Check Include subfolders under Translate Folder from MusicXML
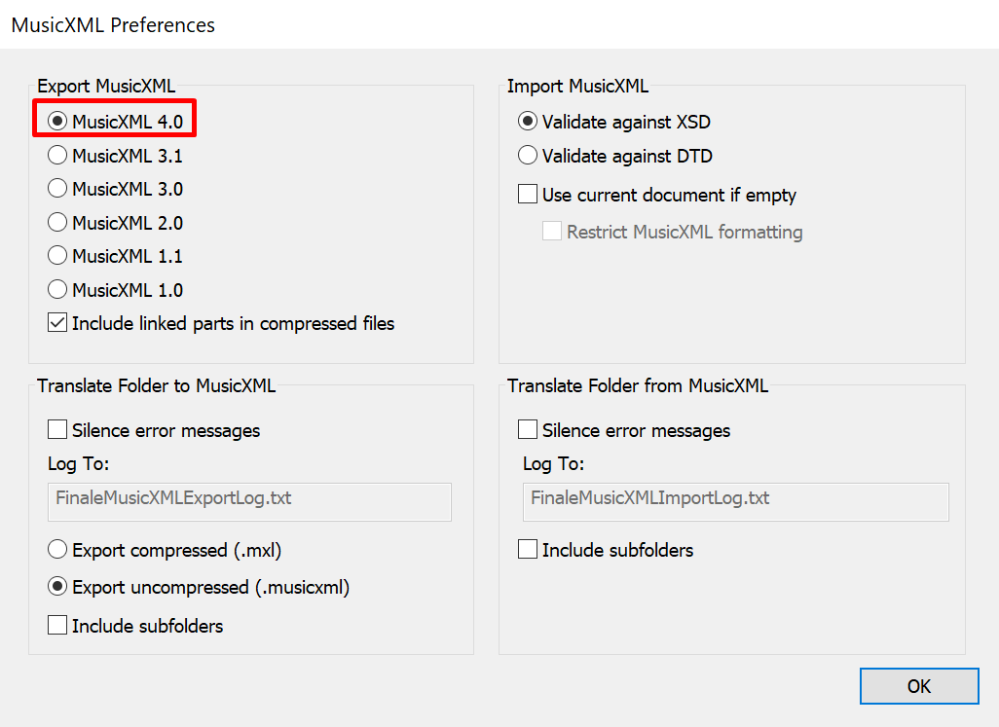999x727 pixels. [x=528, y=550]
